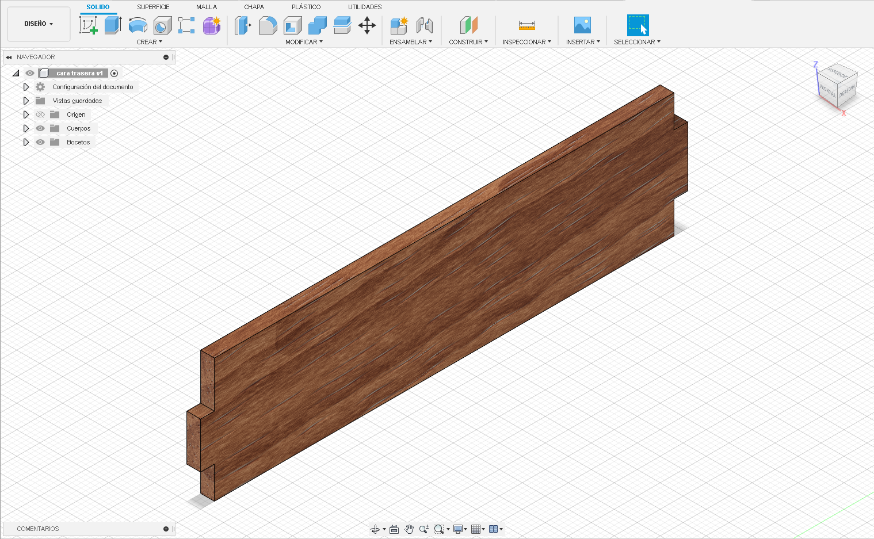Click the New Component icon in Ensamblar
The height and width of the screenshot is (539, 874).
coord(399,25)
